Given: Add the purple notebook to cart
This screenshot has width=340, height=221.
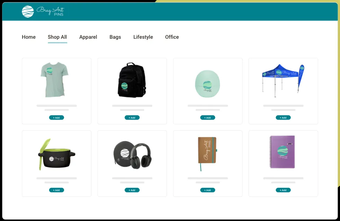Looking at the screenshot, I should point(283,190).
